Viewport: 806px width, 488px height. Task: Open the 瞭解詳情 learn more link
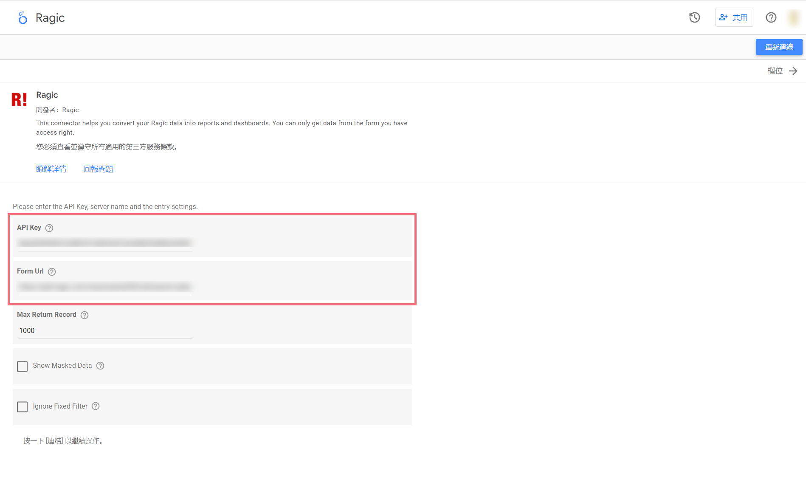tap(51, 169)
